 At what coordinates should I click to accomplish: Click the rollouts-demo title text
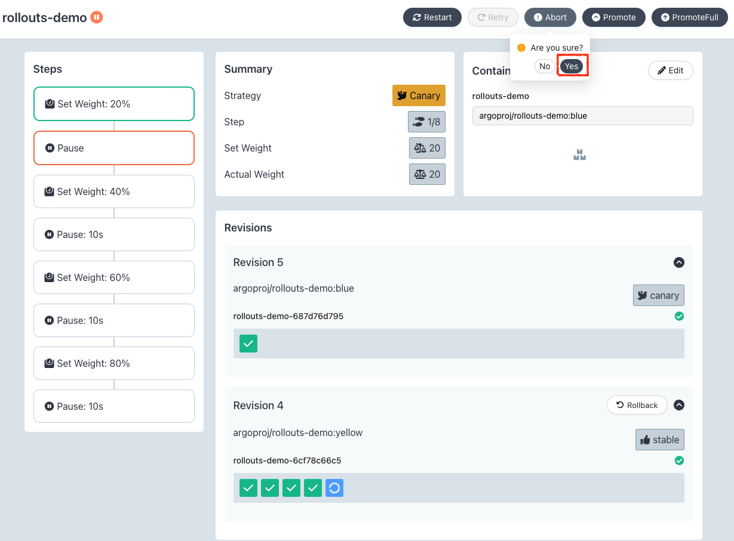click(x=45, y=17)
